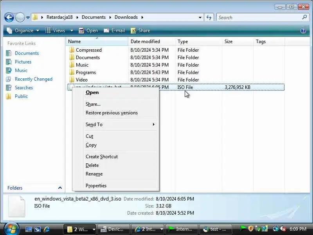Click the search magnifier icon
The width and height of the screenshot is (313, 235).
click(304, 17)
